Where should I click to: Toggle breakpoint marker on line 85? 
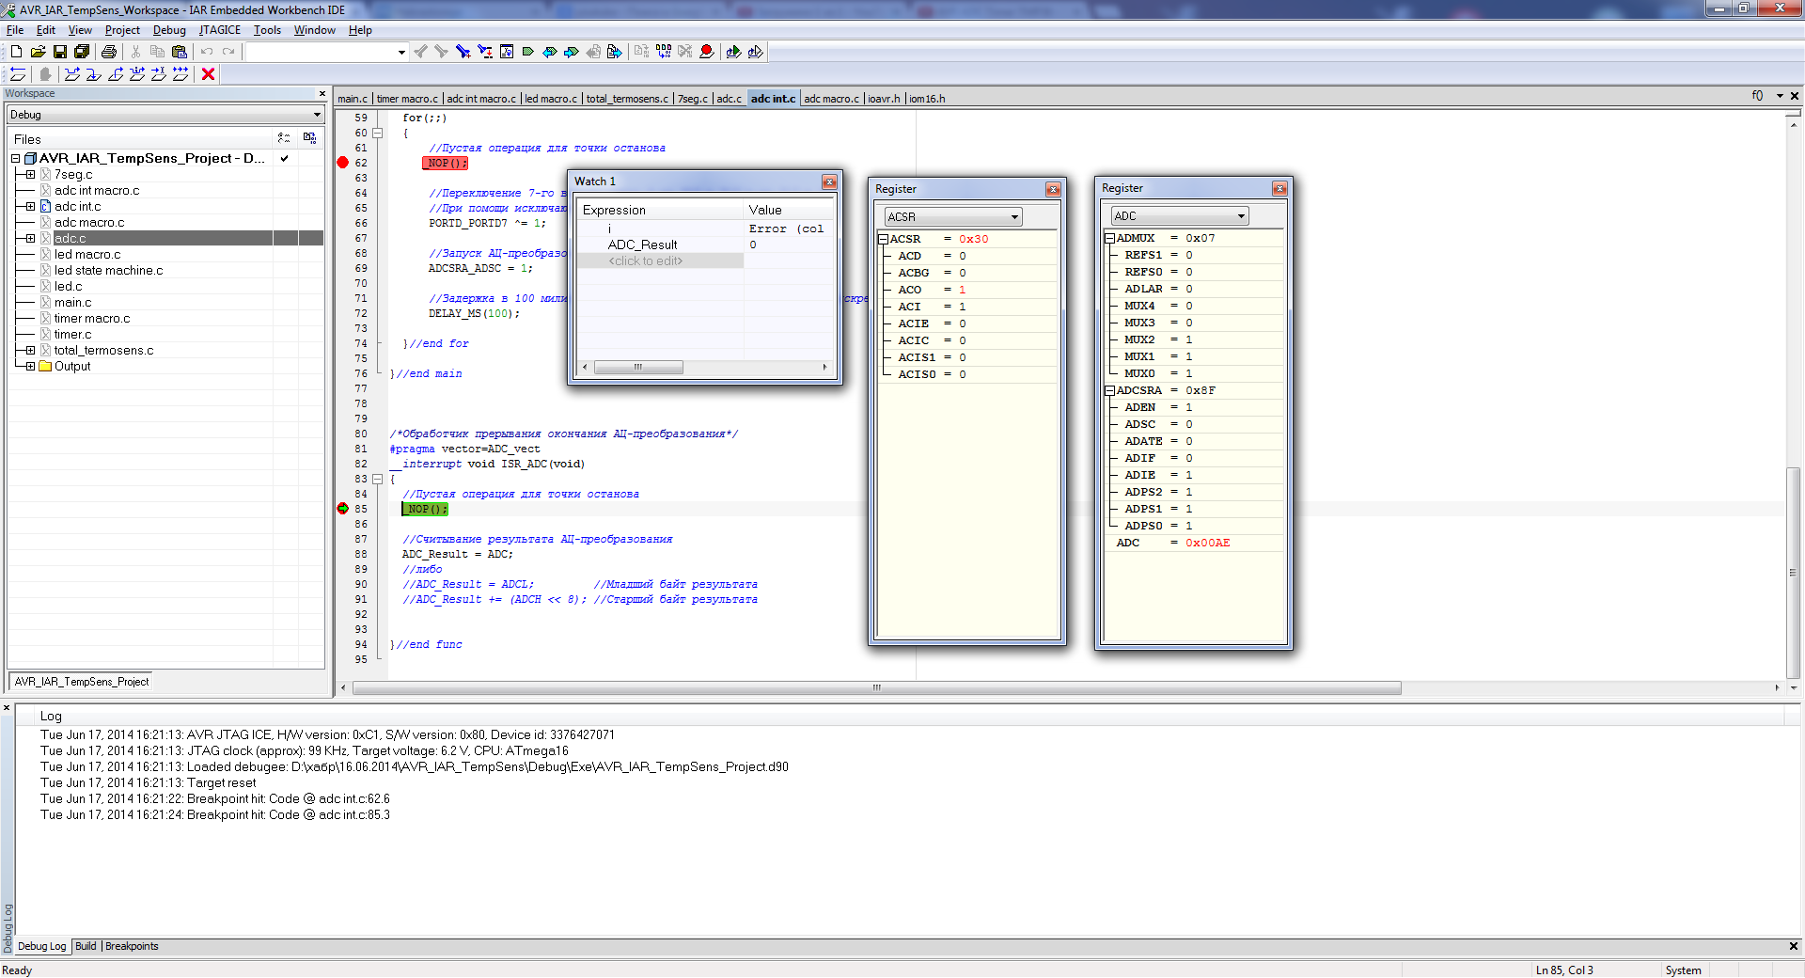[x=343, y=509]
